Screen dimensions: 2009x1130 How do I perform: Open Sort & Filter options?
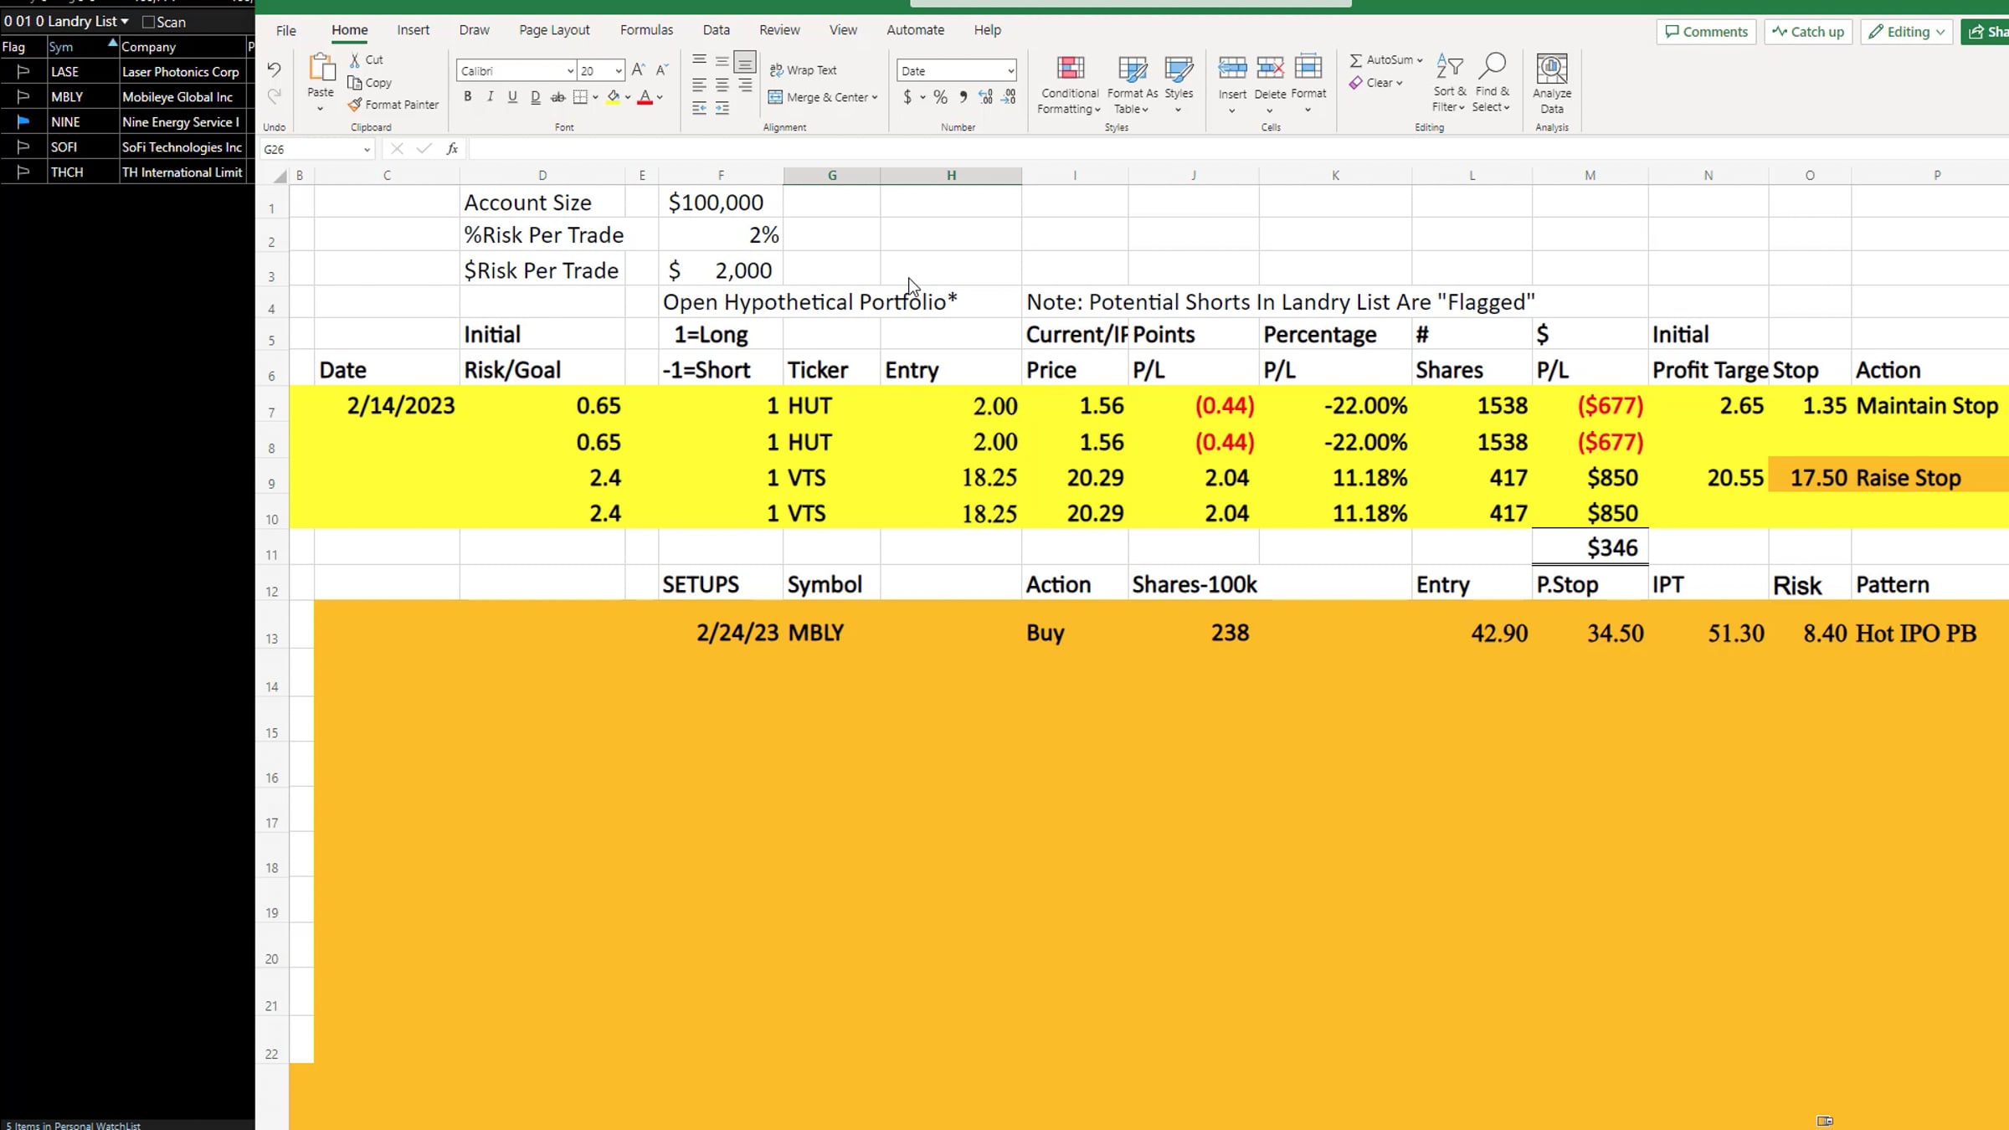click(x=1449, y=84)
